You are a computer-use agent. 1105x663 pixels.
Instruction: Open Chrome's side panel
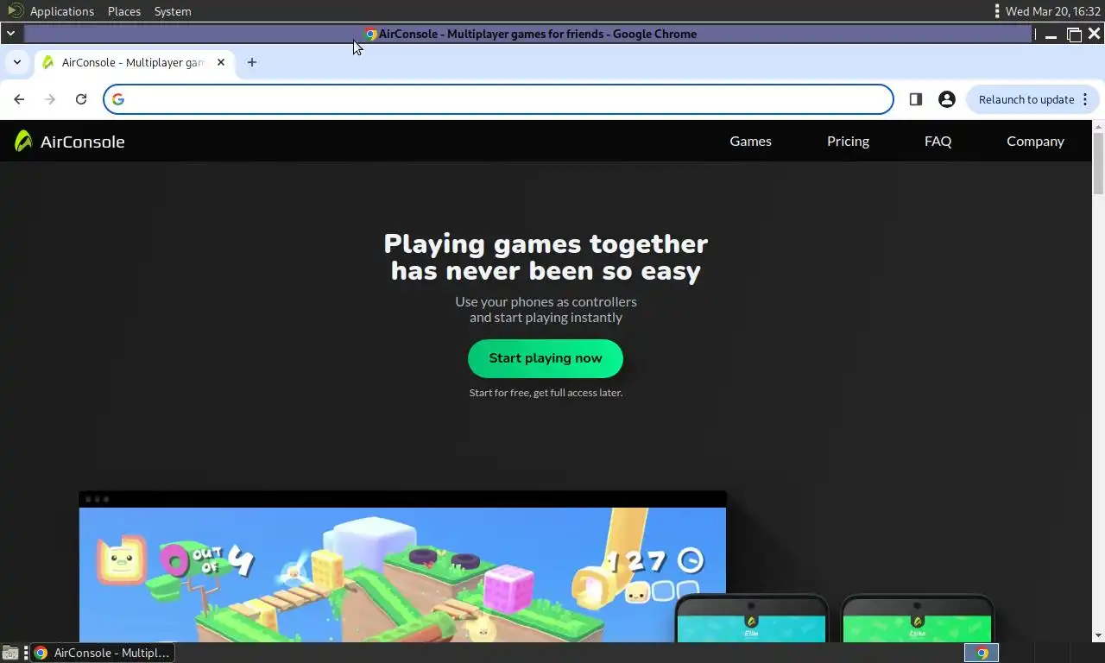(916, 99)
